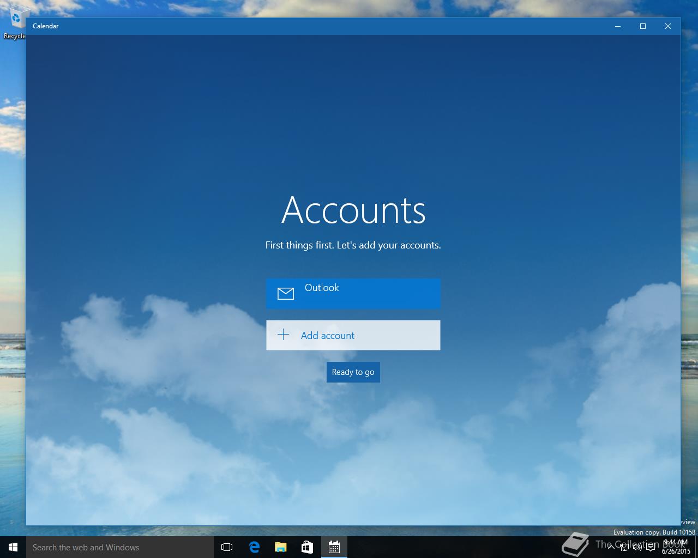Click the Outlook envelope mail icon
Screen dimensions: 698x558
point(286,294)
